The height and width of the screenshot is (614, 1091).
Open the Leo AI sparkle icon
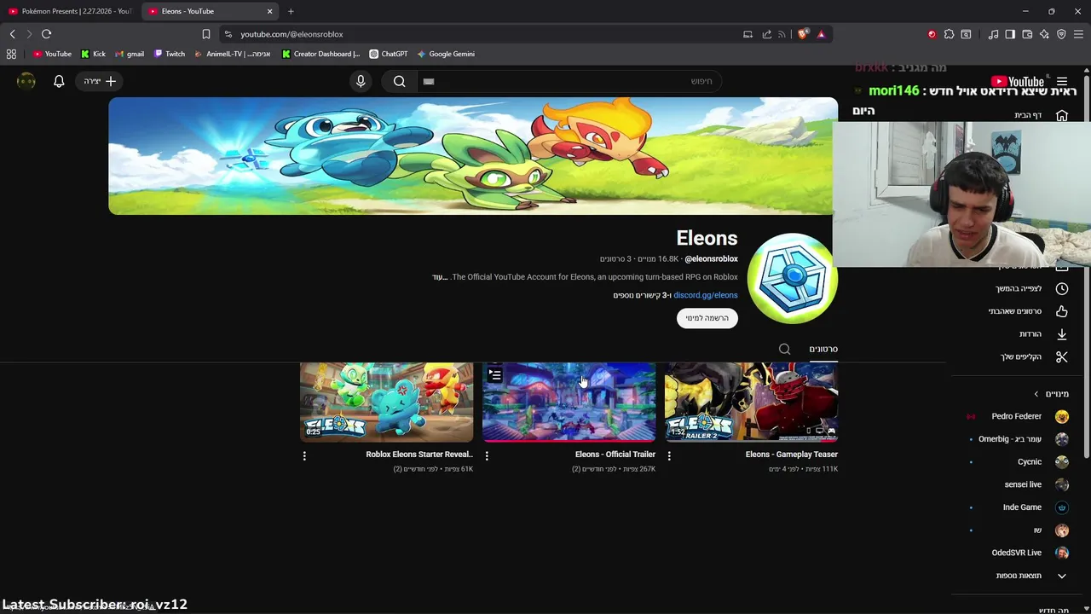(x=1044, y=34)
